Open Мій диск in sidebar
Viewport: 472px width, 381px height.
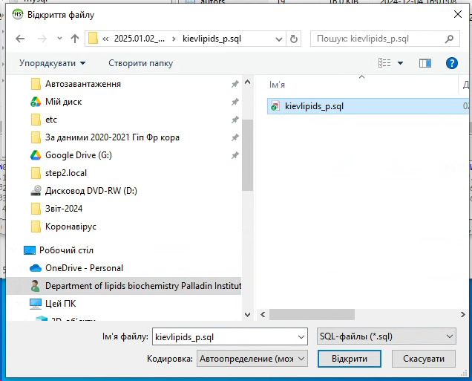pyautogui.click(x=63, y=102)
